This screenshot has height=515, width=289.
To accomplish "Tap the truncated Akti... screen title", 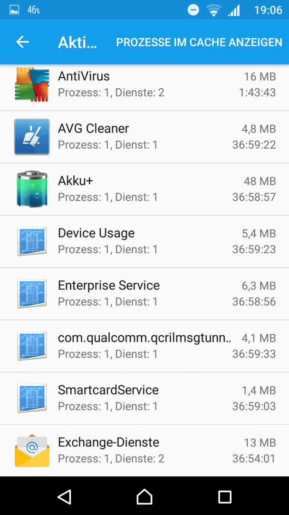I will 77,42.
